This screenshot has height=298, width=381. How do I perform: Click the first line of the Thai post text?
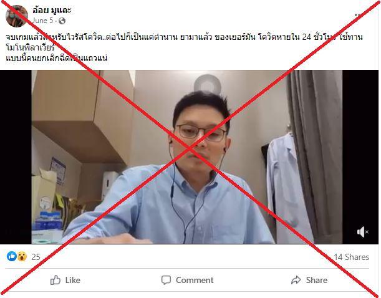(184, 37)
